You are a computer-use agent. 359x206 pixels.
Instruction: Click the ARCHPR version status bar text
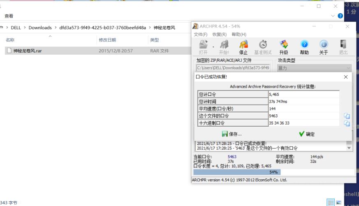239,180
